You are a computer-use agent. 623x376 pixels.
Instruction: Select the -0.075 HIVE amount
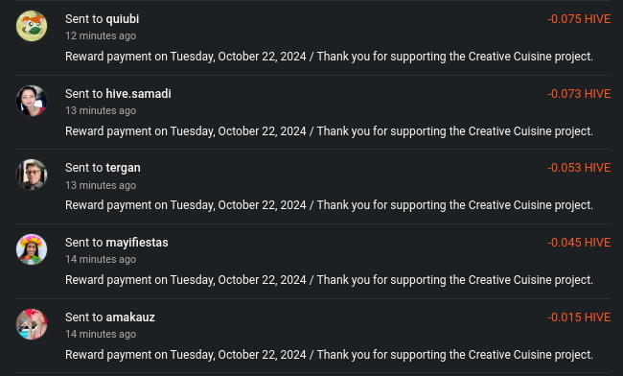click(x=579, y=19)
